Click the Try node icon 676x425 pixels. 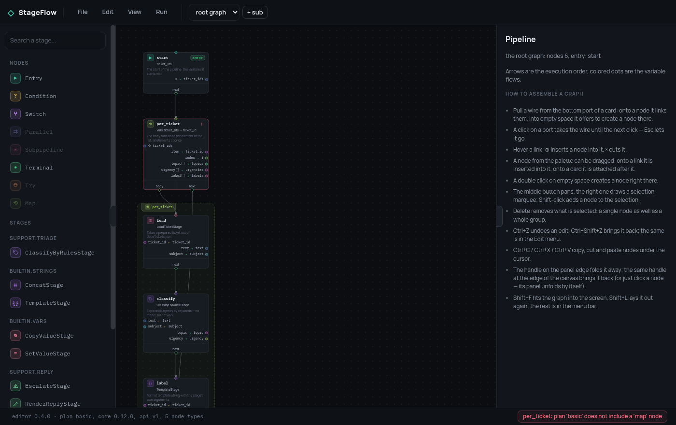[x=15, y=185]
